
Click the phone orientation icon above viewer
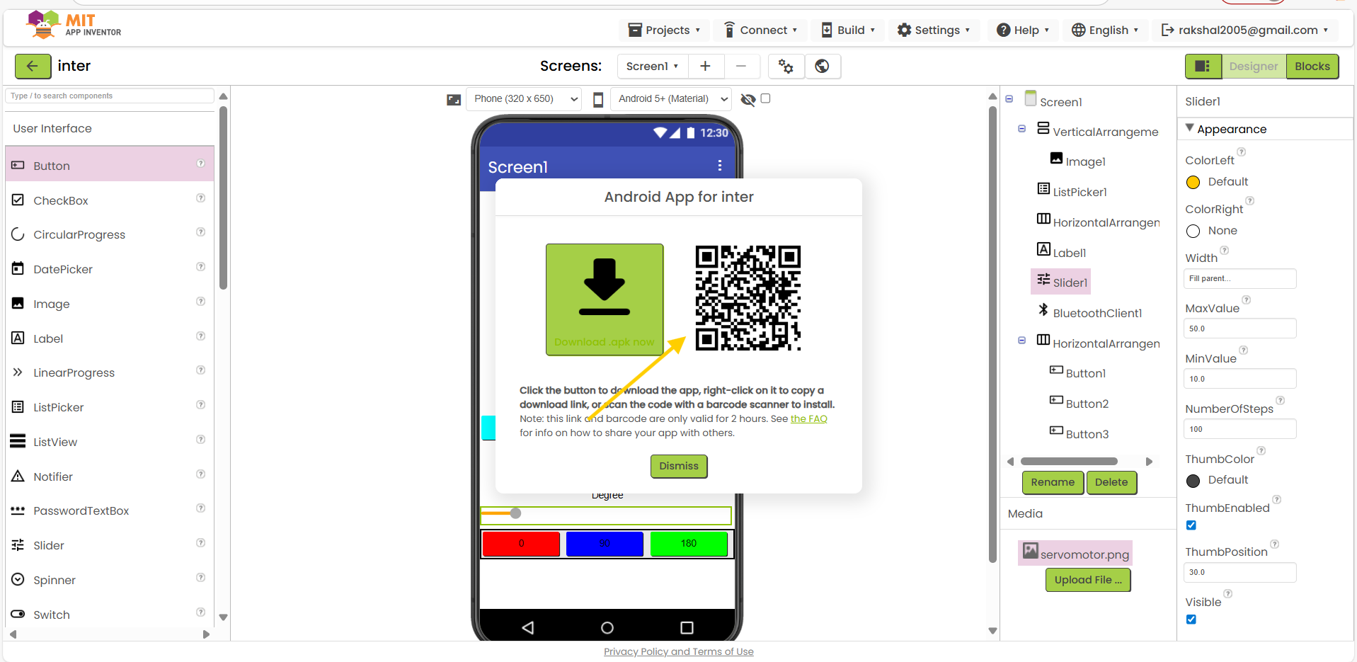(x=598, y=99)
